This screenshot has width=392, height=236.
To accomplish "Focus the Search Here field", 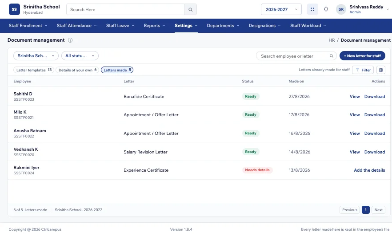I will pyautogui.click(x=125, y=9).
